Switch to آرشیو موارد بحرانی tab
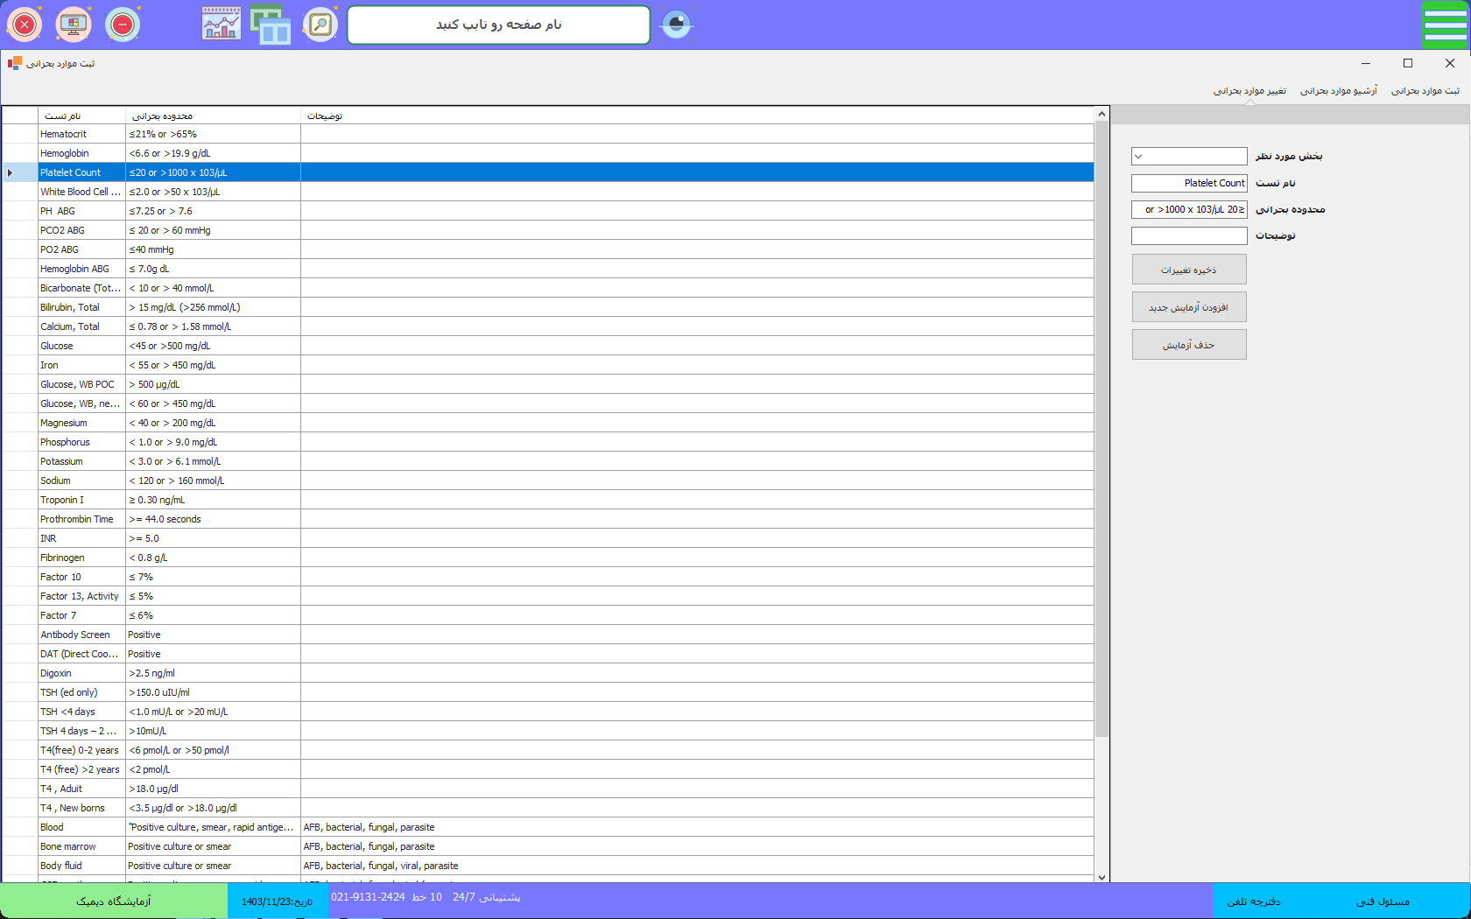This screenshot has width=1471, height=919. point(1339,91)
